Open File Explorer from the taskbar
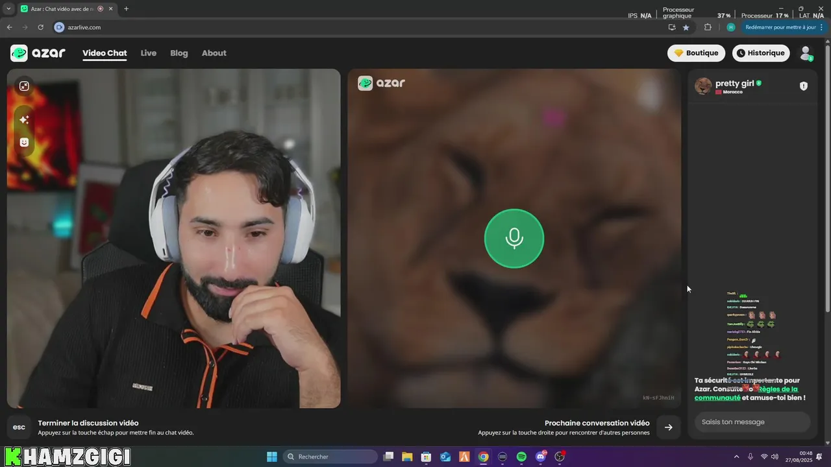The image size is (831, 467). 407,457
